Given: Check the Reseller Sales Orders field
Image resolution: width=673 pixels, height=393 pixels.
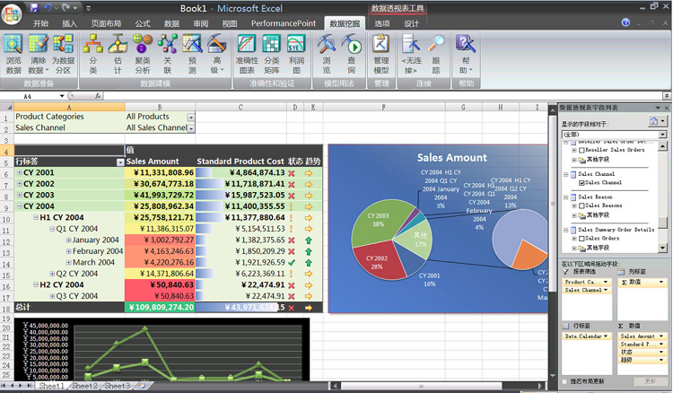Looking at the screenshot, I should point(581,150).
